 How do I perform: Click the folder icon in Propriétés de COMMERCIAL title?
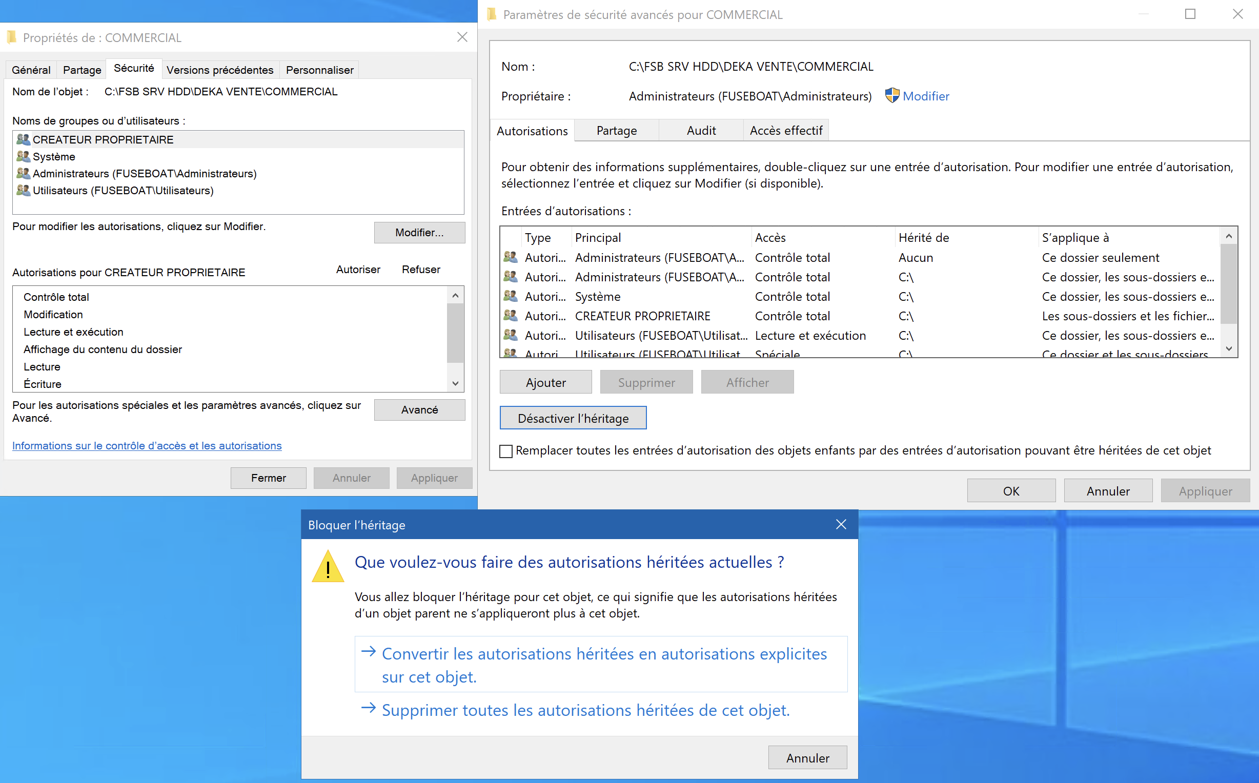[11, 37]
